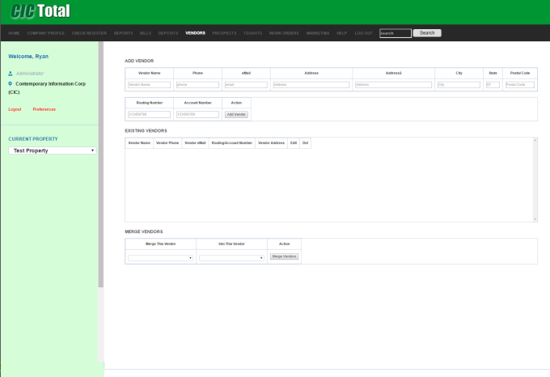
Task: Expand the Merge This Vendor dropdown
Action: tap(160, 258)
